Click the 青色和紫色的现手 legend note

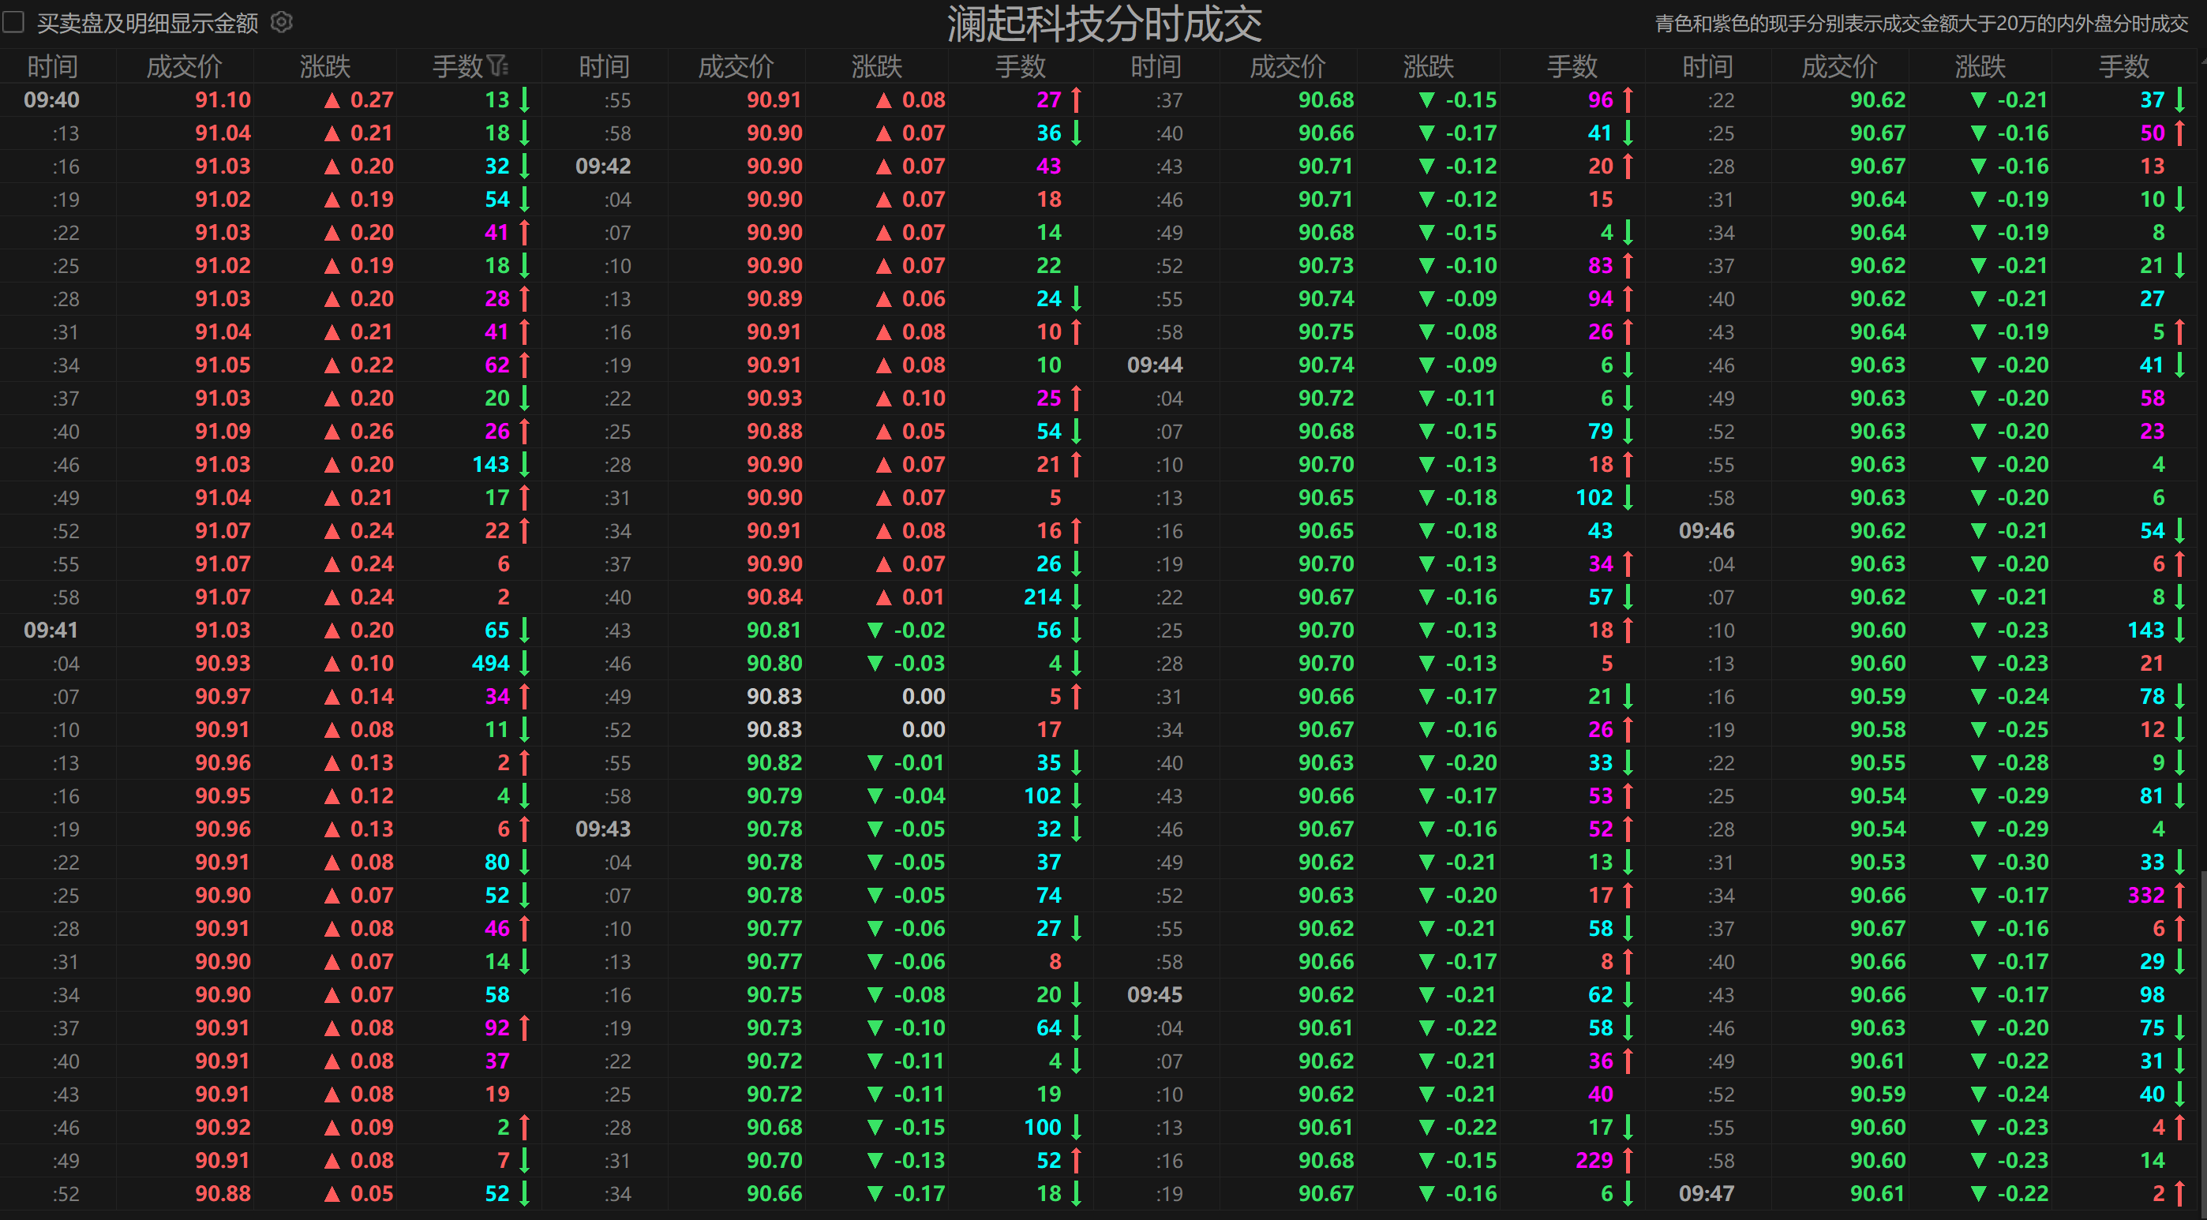[1920, 23]
